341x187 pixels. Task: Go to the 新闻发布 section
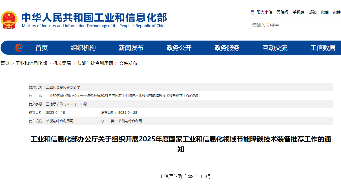131,48
